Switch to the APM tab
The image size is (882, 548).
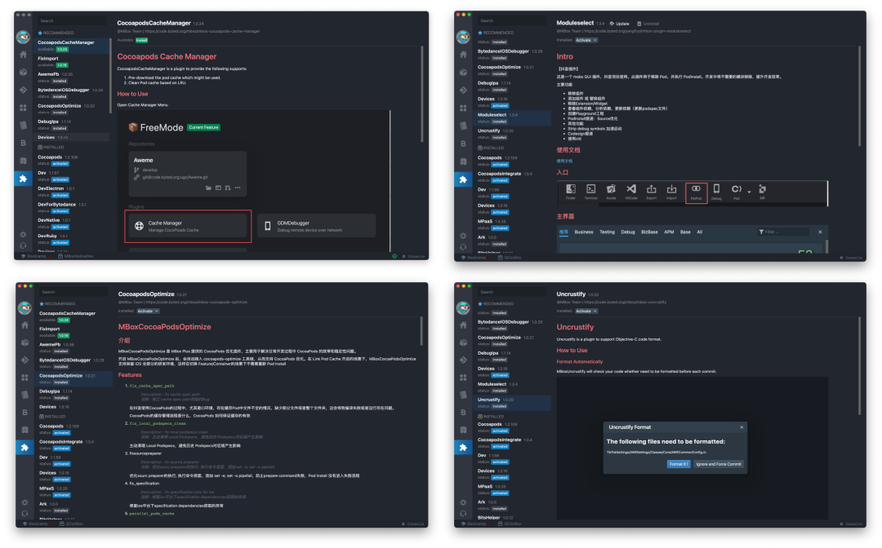(x=669, y=232)
